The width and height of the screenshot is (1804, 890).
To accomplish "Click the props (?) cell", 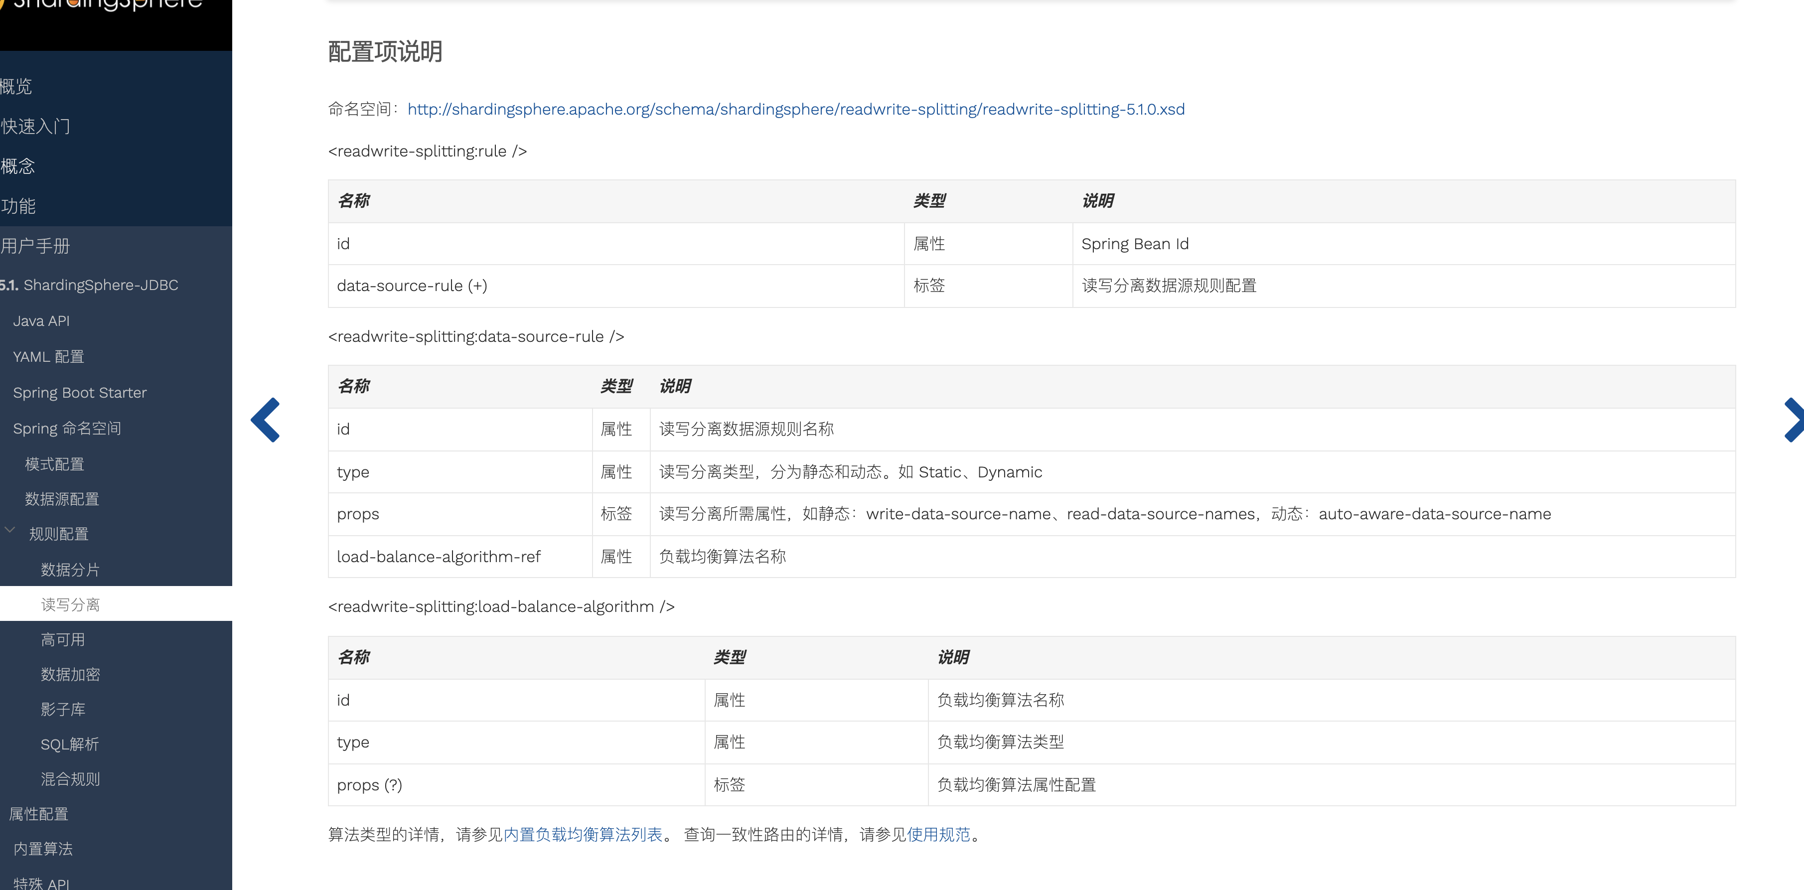I will pyautogui.click(x=516, y=785).
